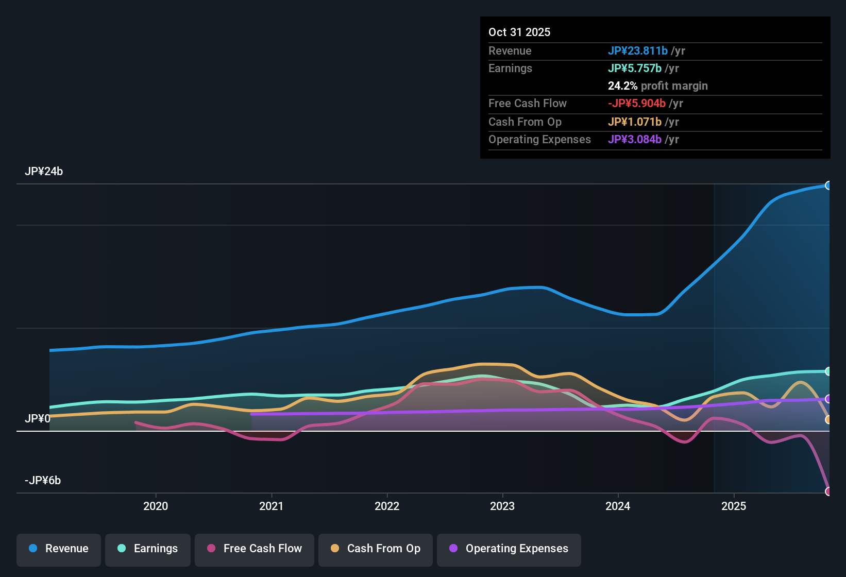This screenshot has width=846, height=577.
Task: Click the Free Cash Flow tooltip value
Action: point(637,104)
